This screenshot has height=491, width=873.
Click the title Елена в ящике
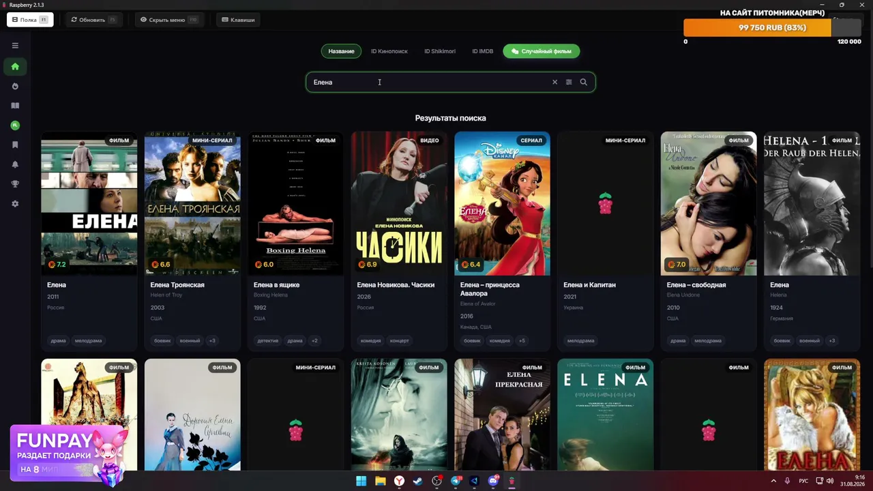click(276, 285)
